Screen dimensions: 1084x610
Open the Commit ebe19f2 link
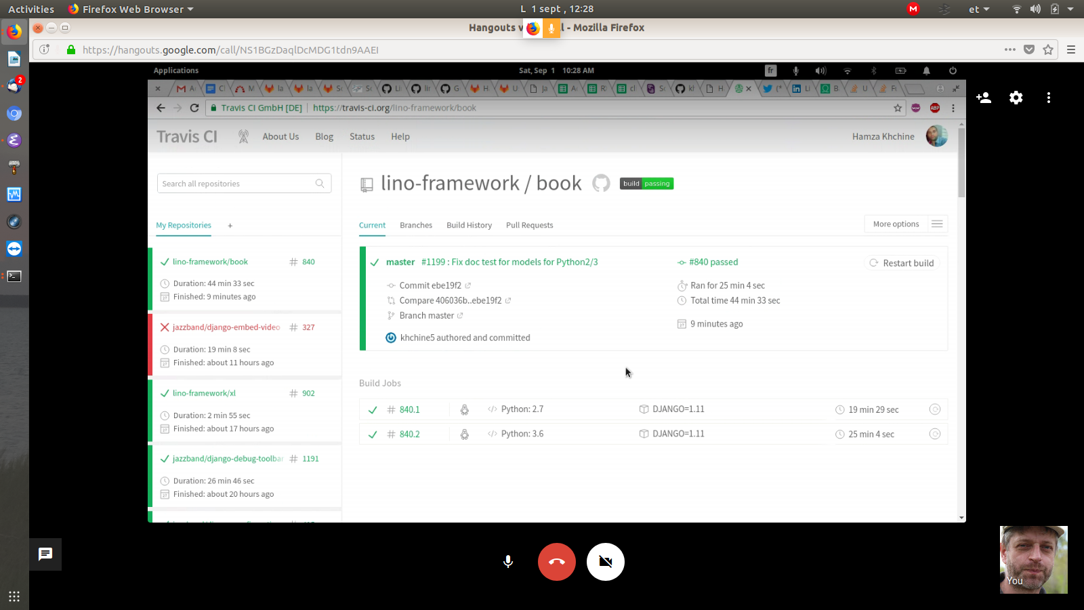pos(430,285)
